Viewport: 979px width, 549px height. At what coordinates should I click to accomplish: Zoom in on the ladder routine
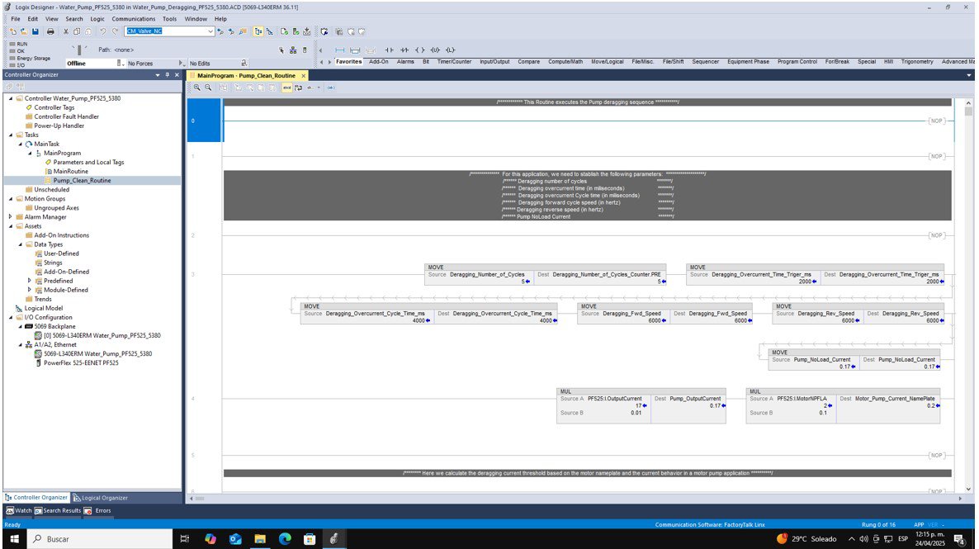196,88
